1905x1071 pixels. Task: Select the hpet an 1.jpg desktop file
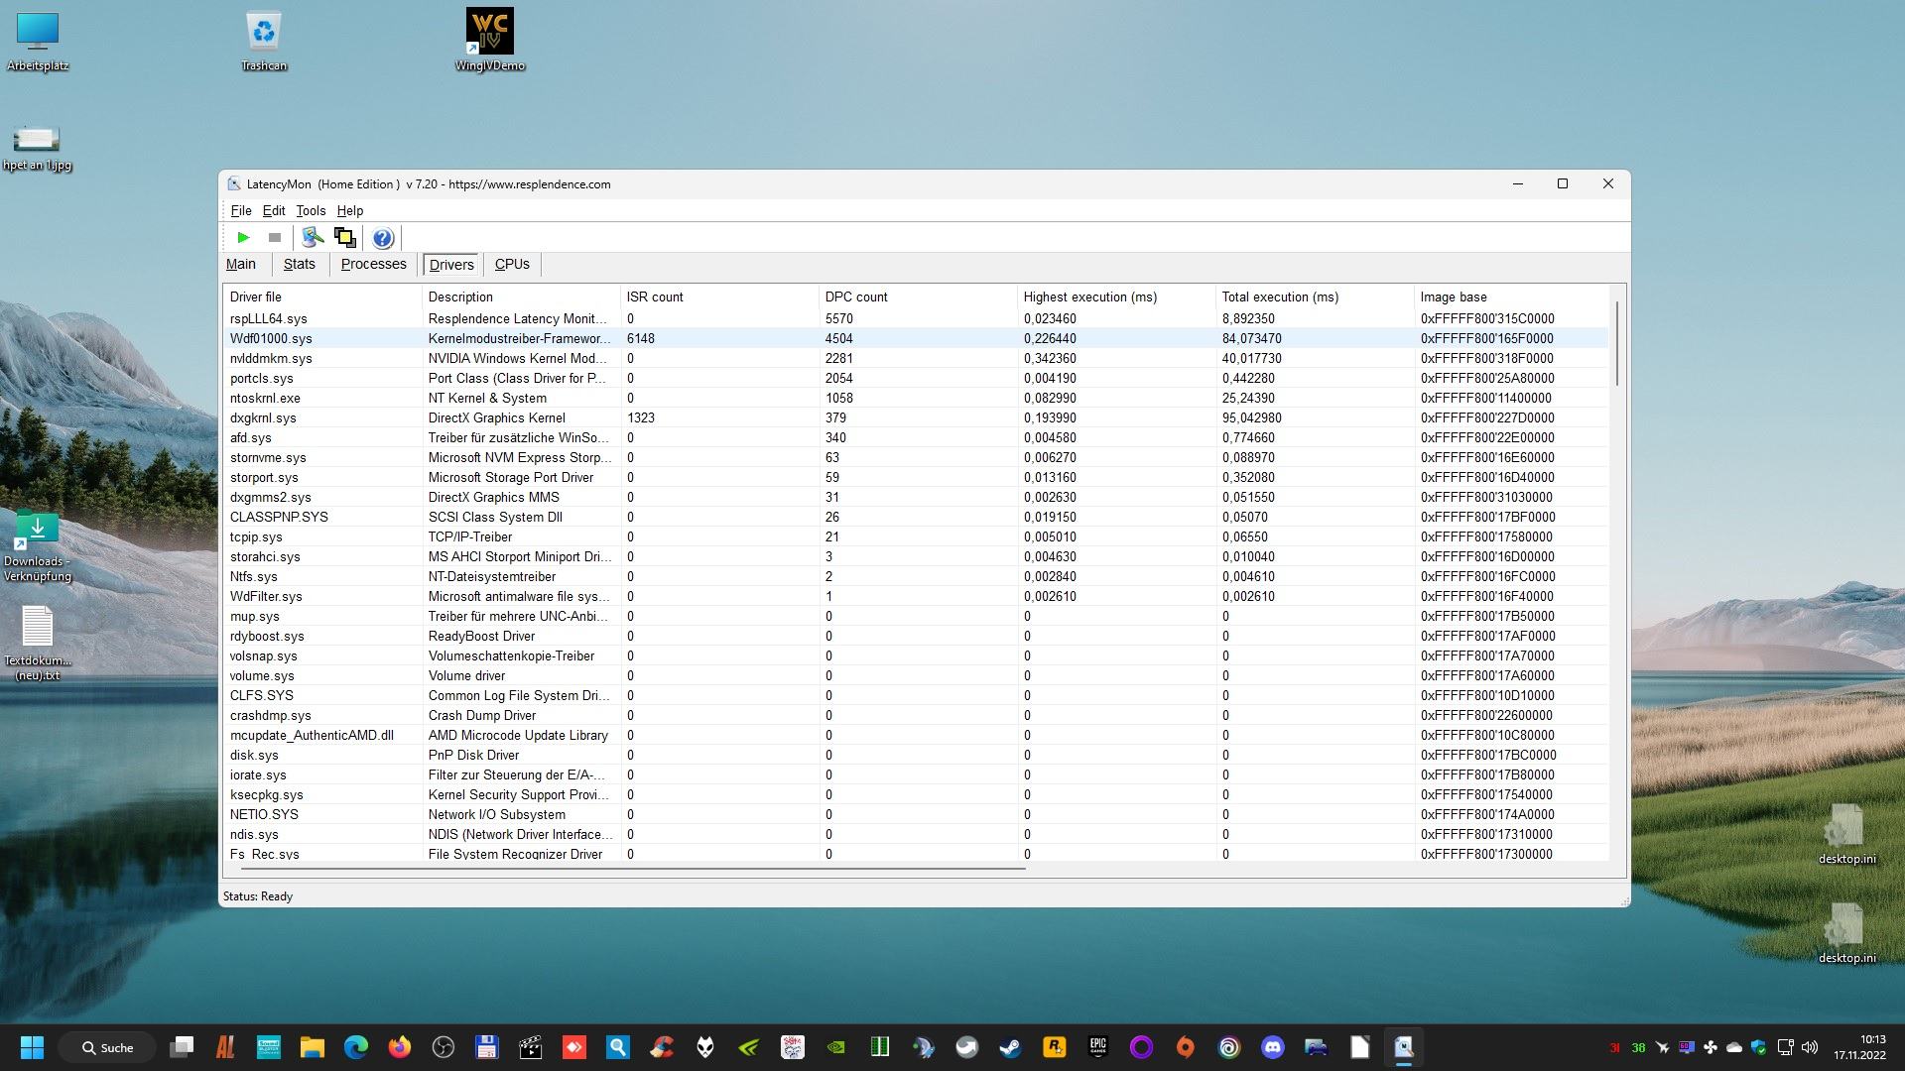38,148
